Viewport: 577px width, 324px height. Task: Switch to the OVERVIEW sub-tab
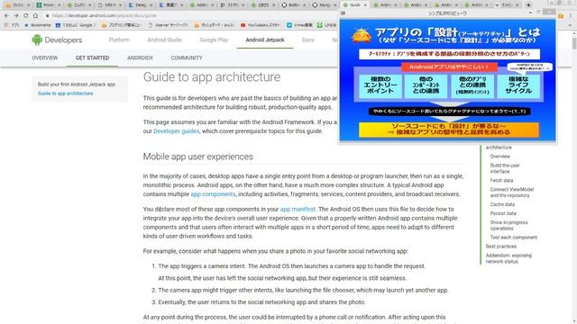(x=45, y=58)
